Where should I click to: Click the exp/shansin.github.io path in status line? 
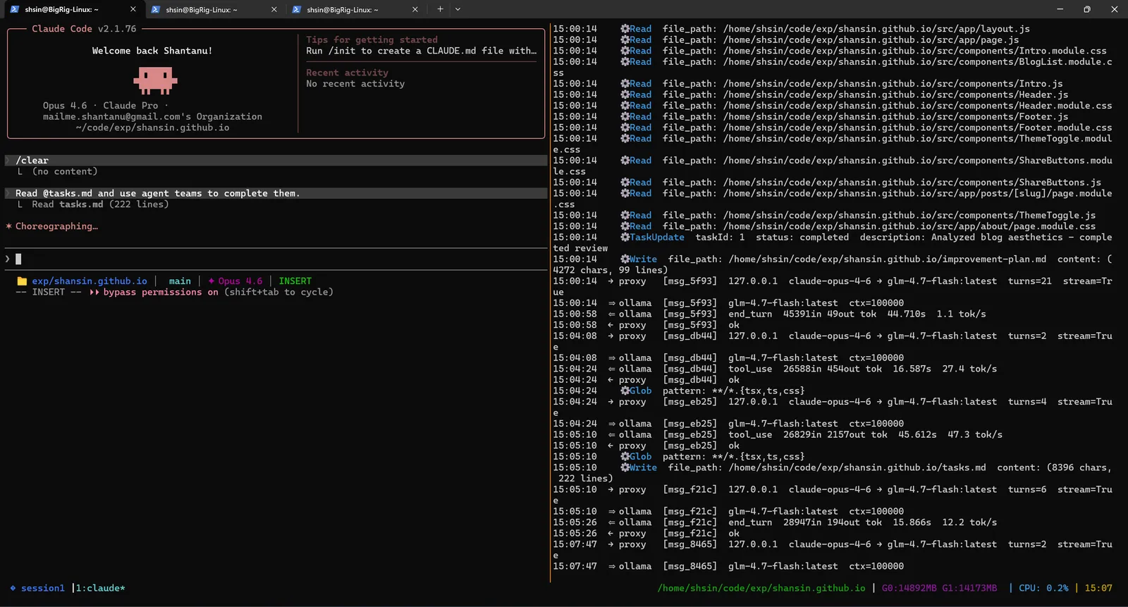(90, 281)
